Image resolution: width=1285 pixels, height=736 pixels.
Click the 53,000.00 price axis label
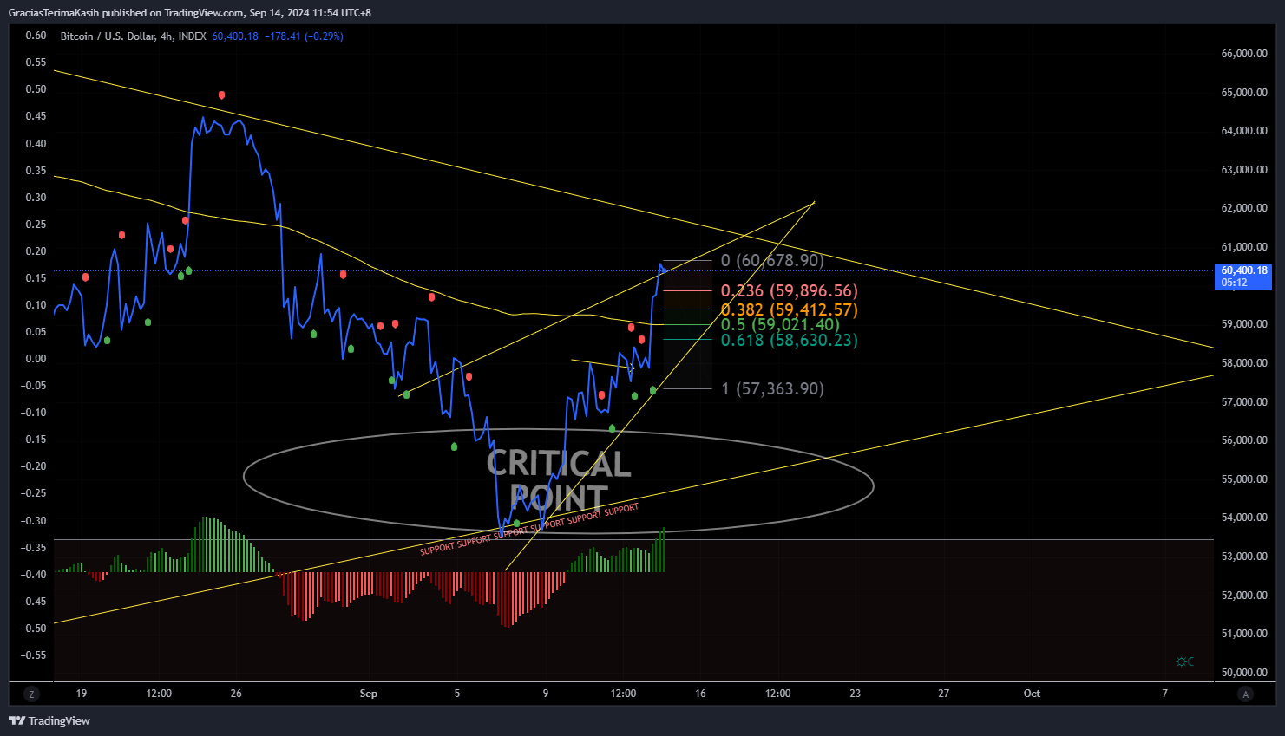pyautogui.click(x=1244, y=557)
